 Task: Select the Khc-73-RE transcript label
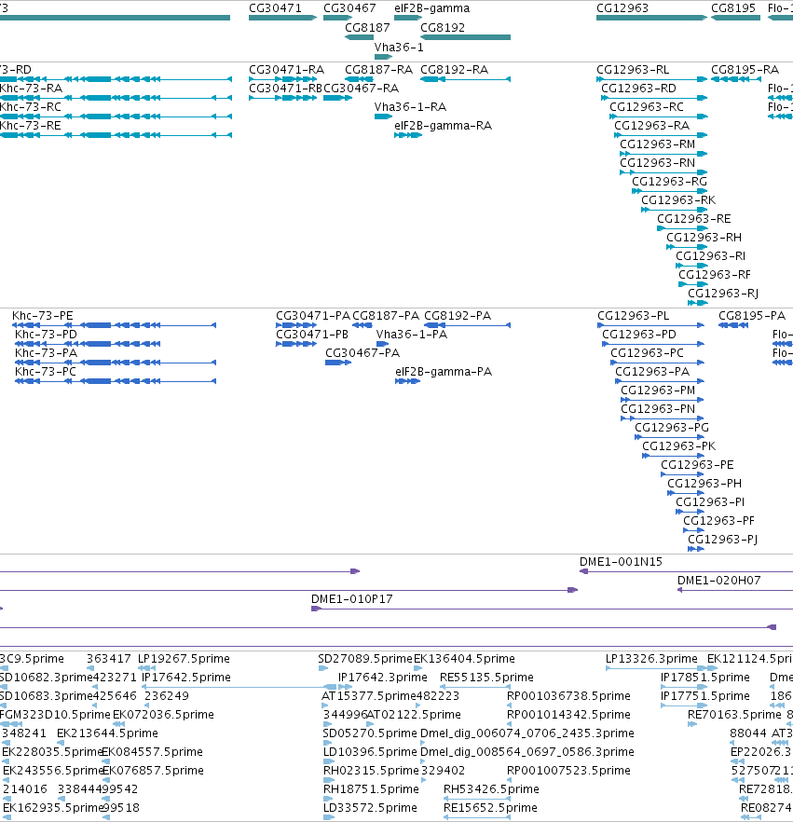(31, 126)
